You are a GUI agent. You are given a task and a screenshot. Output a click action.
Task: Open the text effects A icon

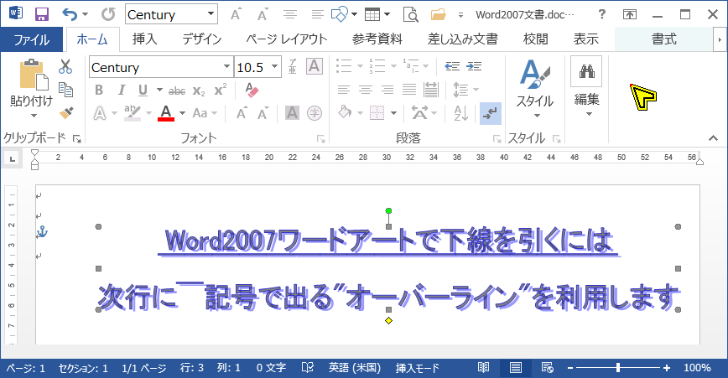100,112
